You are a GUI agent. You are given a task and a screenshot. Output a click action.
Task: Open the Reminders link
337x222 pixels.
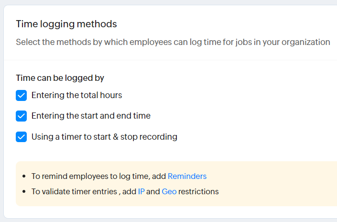(x=187, y=176)
